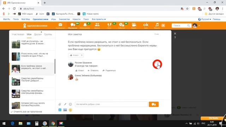Switch to the Группы tab
The width and height of the screenshot is (226, 127).
(x=48, y=35)
